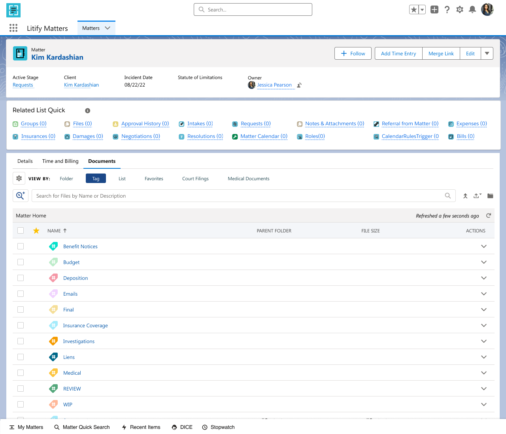Screen dimensions: 506x434
Task: Check the Insurance Coverage row checkbox
Action: coord(21,325)
